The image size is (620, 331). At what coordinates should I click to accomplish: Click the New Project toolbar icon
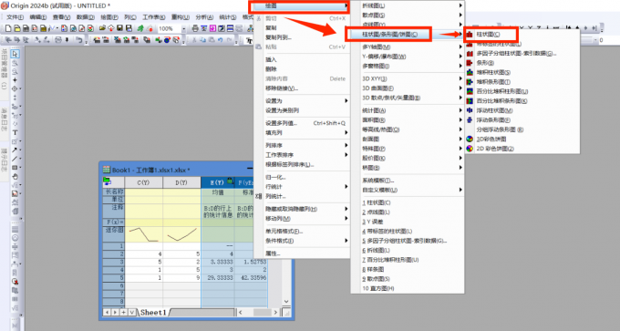(9, 28)
